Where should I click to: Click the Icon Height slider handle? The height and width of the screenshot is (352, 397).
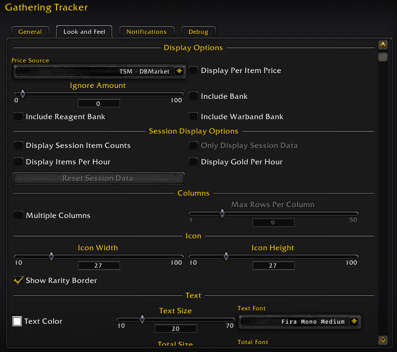point(226,256)
